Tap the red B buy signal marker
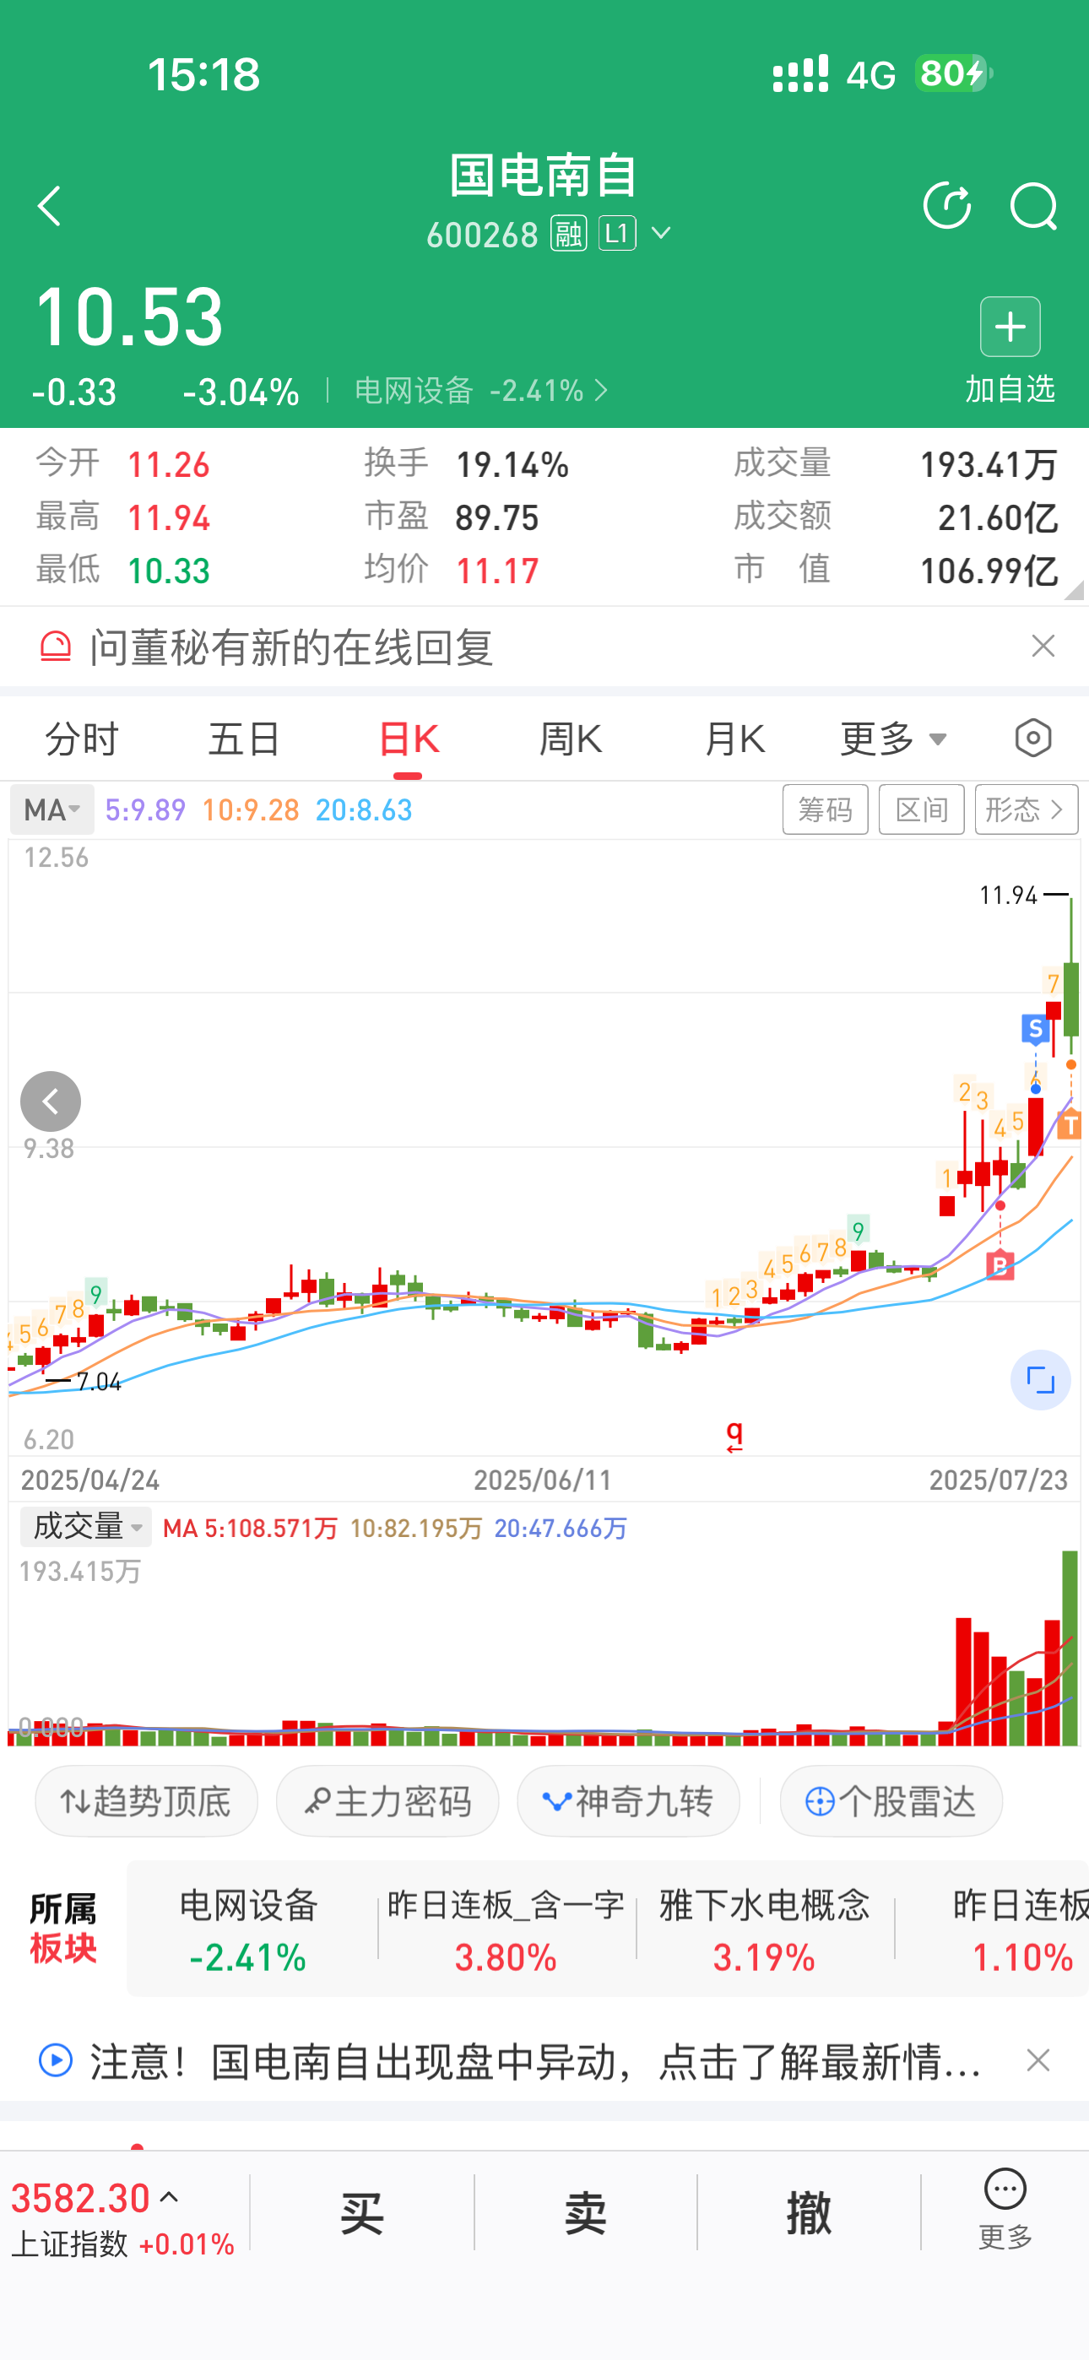Screen dimensions: 1089x2360 1000,1265
